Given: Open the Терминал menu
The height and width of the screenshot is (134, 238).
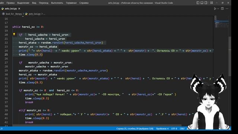Looking at the screenshot, I should point(71,3).
